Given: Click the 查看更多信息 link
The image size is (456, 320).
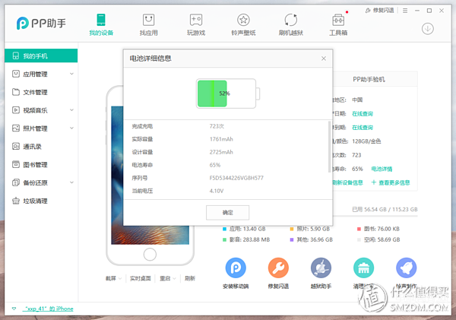Looking at the screenshot, I should (x=391, y=182).
